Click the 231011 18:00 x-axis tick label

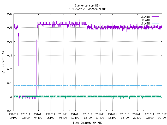[125, 116]
